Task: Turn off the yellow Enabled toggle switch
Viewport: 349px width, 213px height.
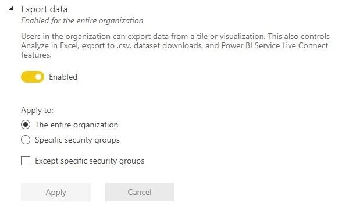Action: coord(33,77)
